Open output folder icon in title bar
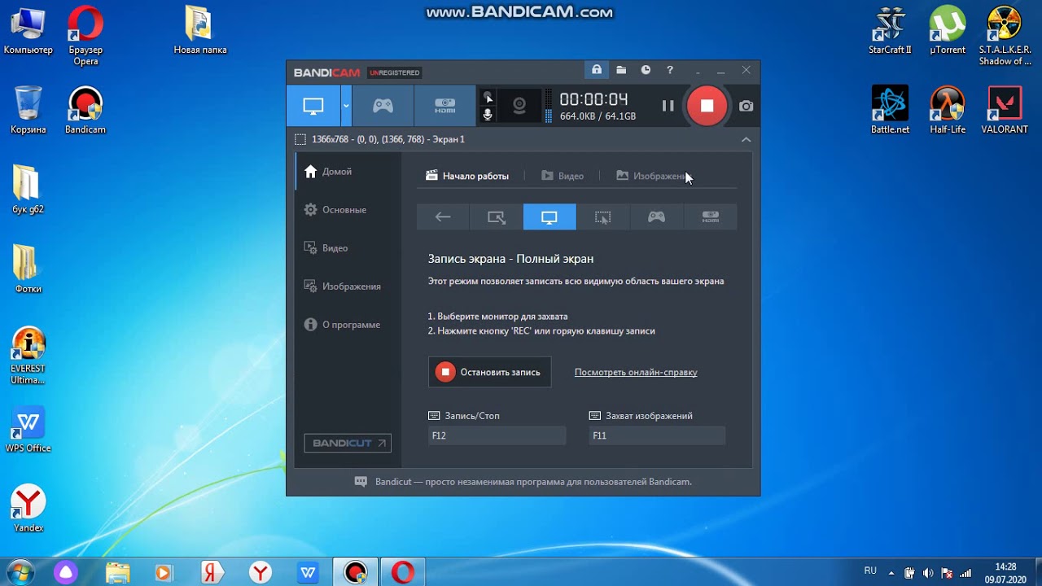Image resolution: width=1042 pixels, height=586 pixels. point(621,70)
